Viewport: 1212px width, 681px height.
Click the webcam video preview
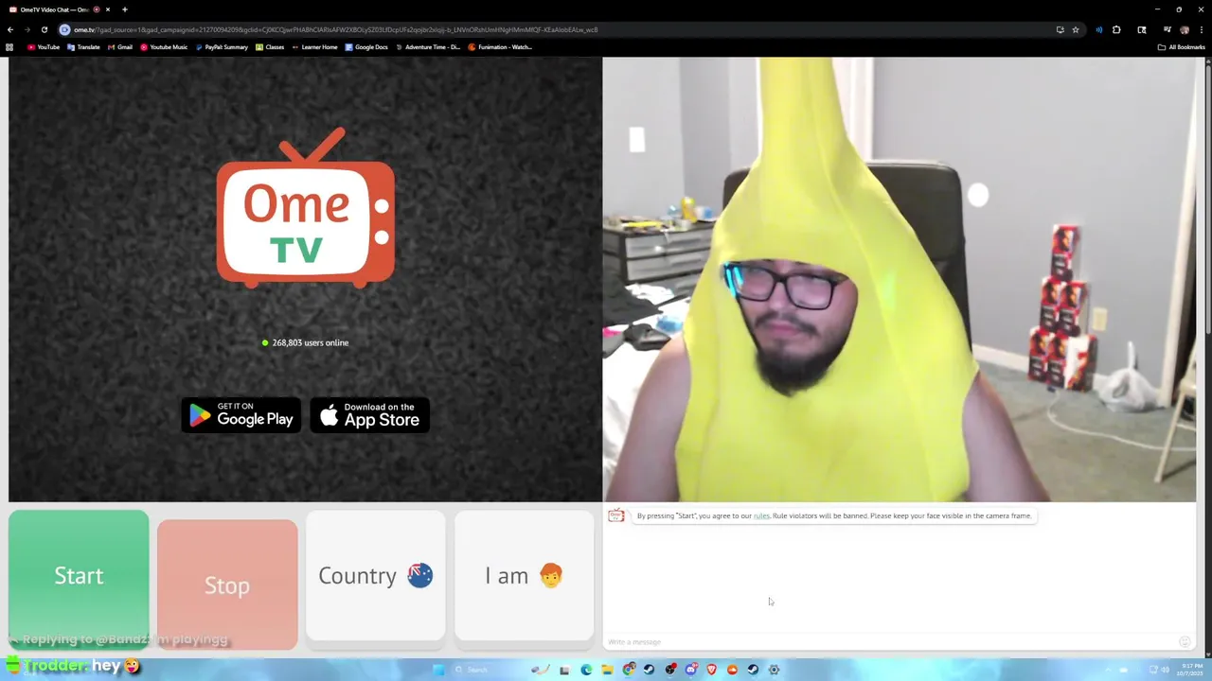899,279
